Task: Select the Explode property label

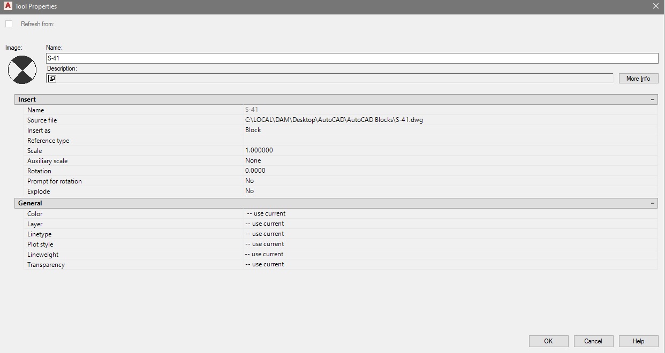Action: tap(39, 191)
